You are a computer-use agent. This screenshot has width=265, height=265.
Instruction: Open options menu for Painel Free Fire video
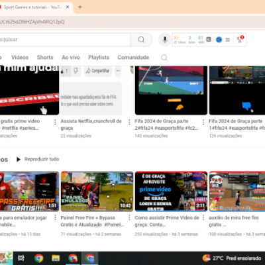pos(129,218)
